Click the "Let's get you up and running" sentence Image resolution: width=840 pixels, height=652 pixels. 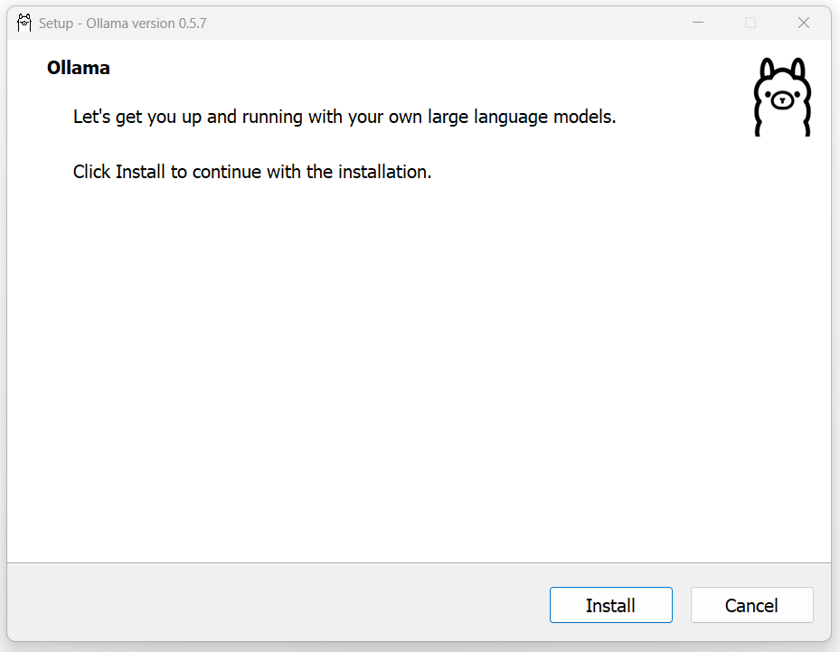[x=344, y=117]
